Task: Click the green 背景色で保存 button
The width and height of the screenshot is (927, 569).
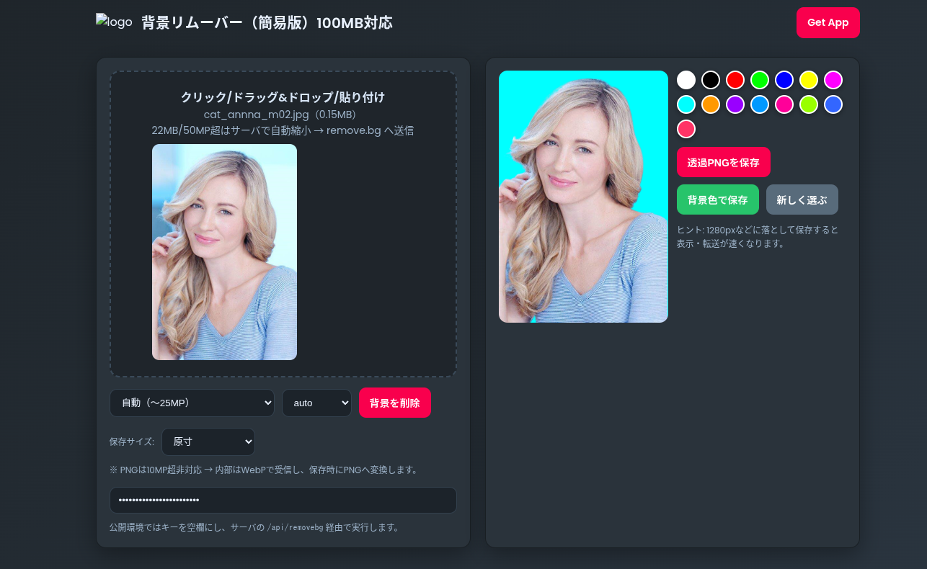Action: click(x=717, y=200)
